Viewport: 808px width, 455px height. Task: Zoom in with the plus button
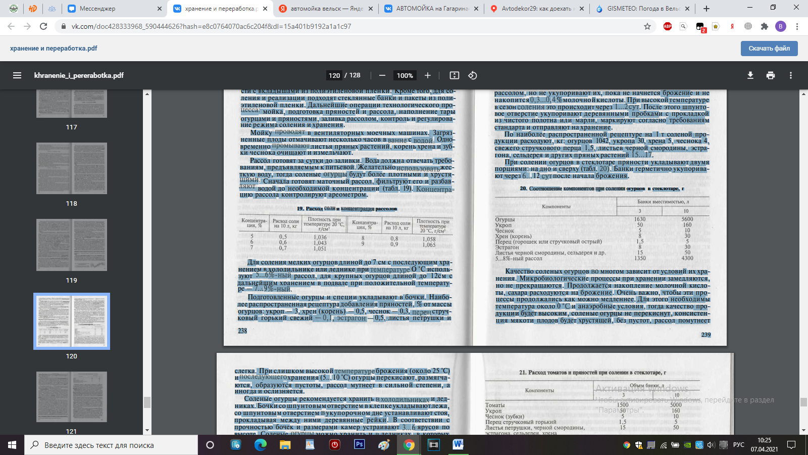point(428,75)
